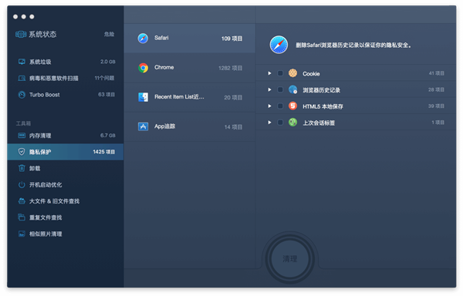This screenshot has width=463, height=296.
Task: Expand the 浏览器历史记录 disclosure triangle
Action: [269, 89]
